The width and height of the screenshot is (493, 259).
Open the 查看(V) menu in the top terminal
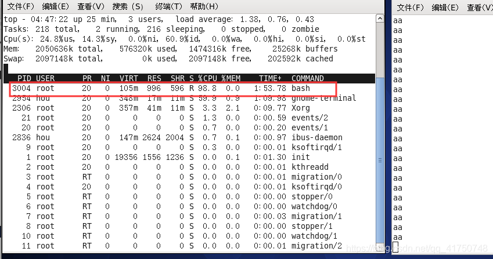(x=91, y=6)
